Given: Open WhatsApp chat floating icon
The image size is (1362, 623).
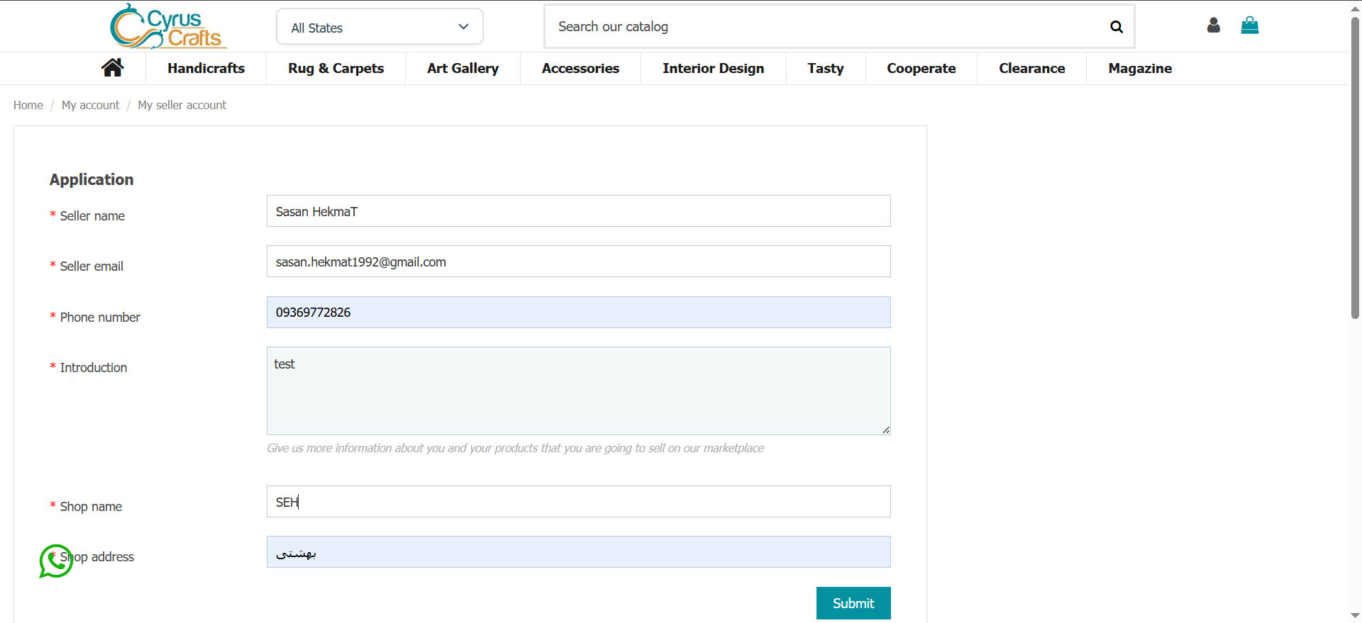Looking at the screenshot, I should coord(55,561).
